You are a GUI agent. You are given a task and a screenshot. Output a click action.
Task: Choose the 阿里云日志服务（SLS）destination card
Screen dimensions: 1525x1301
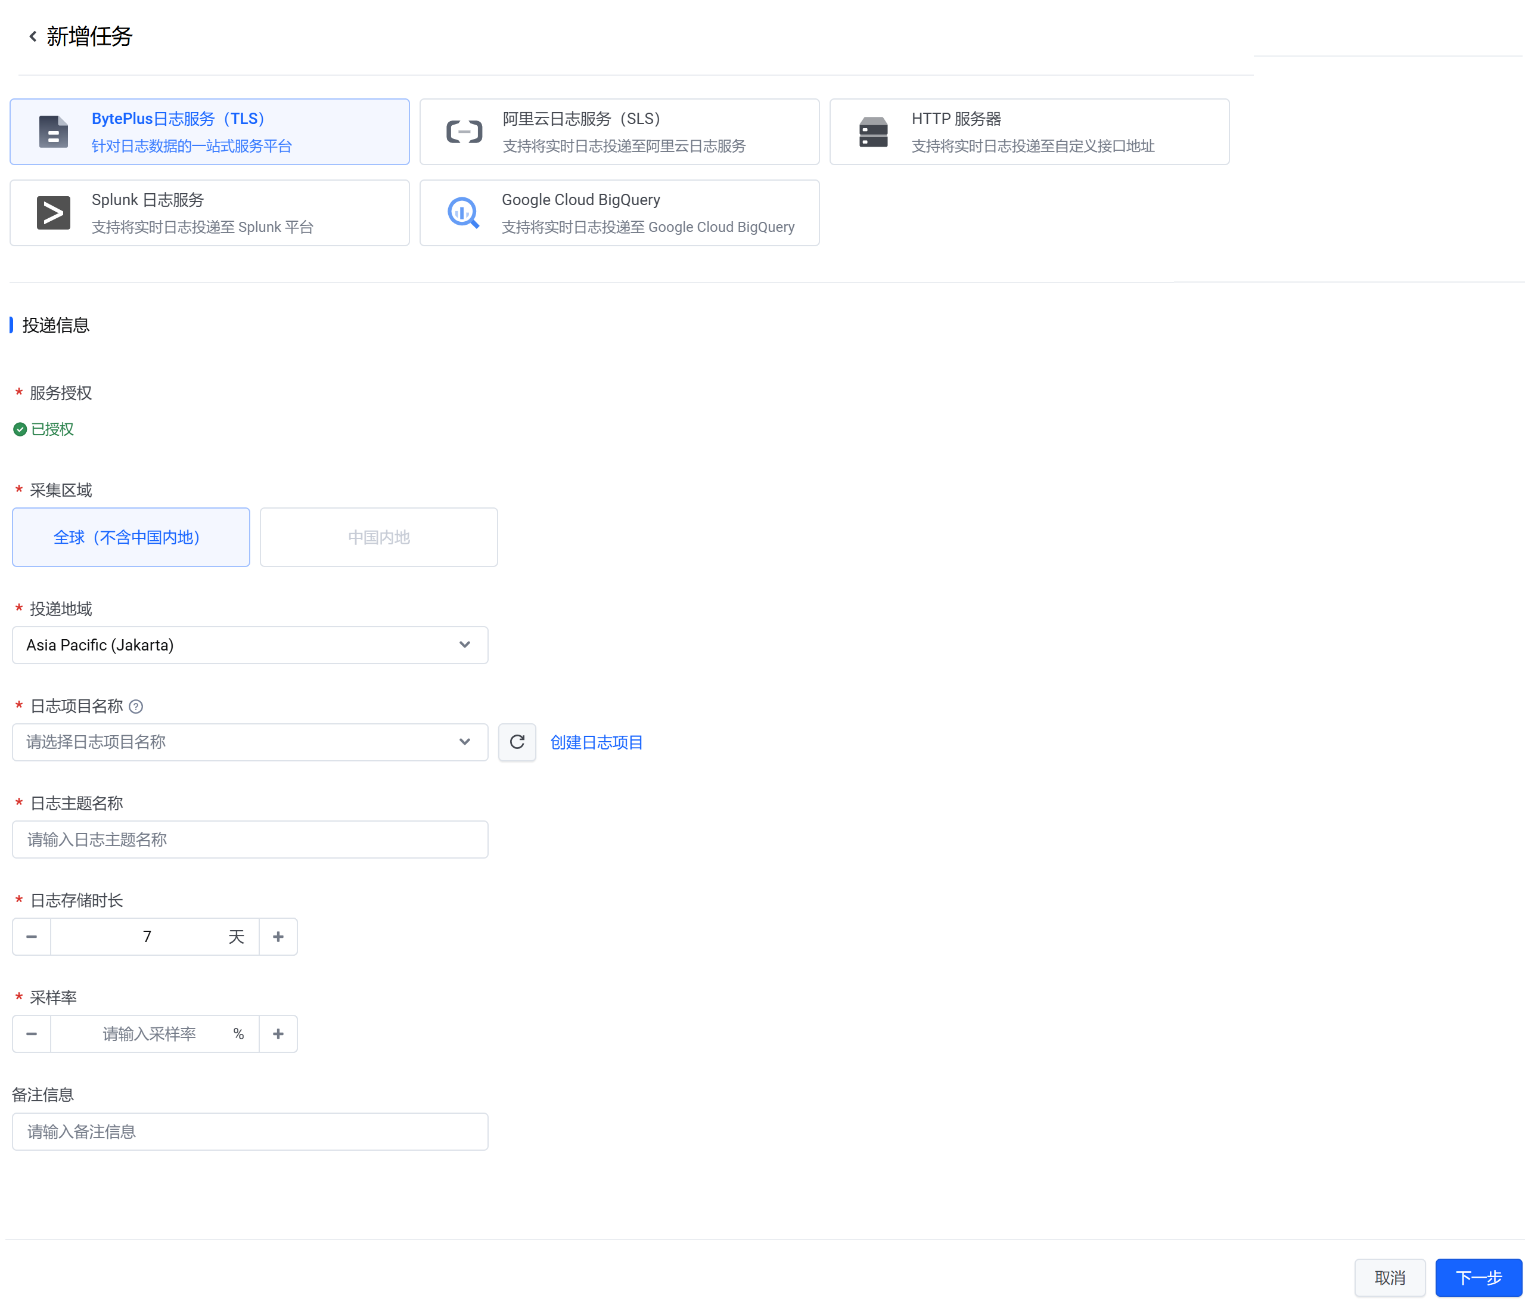tap(618, 132)
